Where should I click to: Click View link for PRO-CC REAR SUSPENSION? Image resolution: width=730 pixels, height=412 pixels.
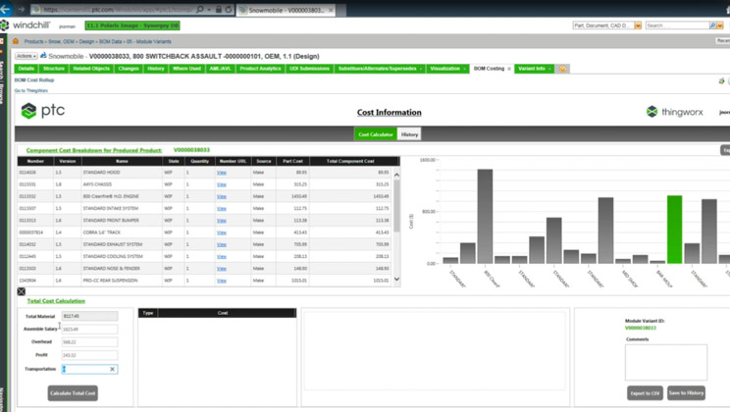pyautogui.click(x=222, y=281)
